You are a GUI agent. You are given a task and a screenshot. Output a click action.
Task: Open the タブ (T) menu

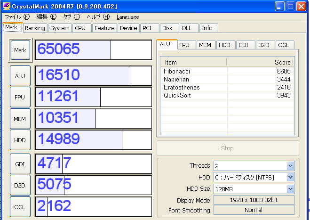[x=72, y=17]
